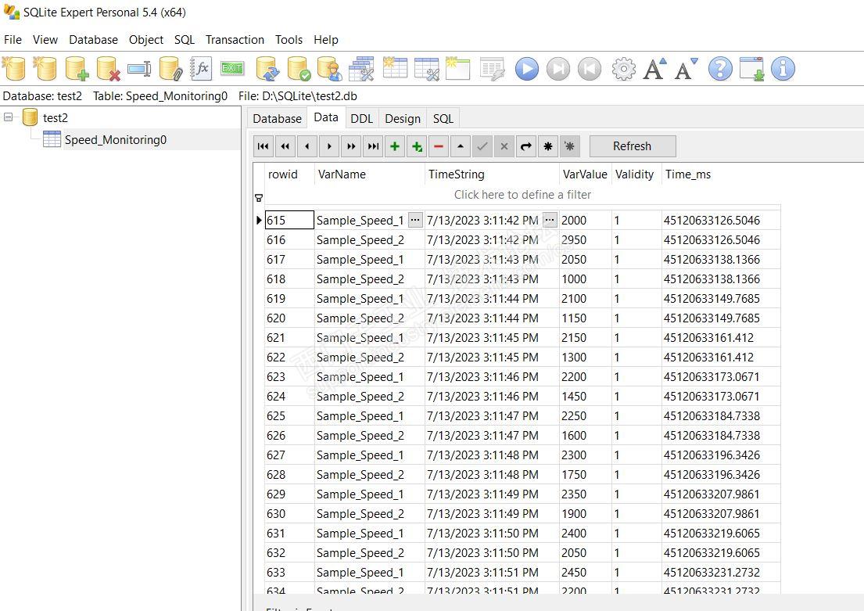Click the curved arrow refresh data button

(x=526, y=146)
